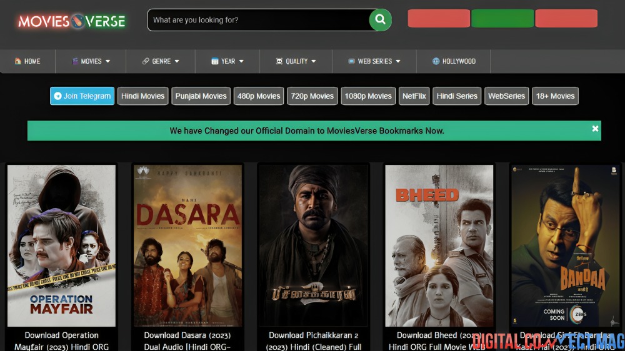The height and width of the screenshot is (351, 625).
Task: Click the link icon beside Genre
Action: tap(146, 61)
